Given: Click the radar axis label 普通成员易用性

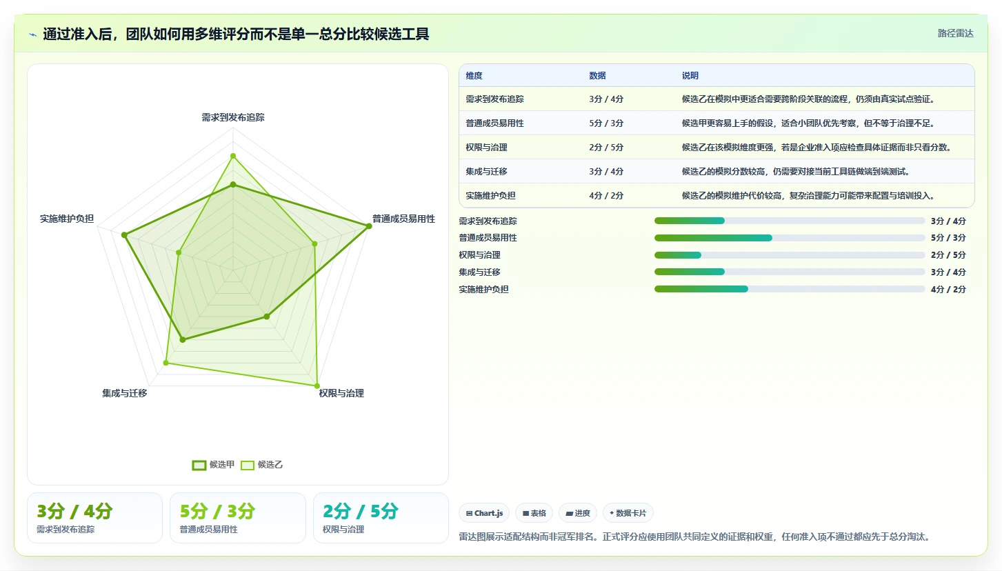Looking at the screenshot, I should click(x=404, y=219).
